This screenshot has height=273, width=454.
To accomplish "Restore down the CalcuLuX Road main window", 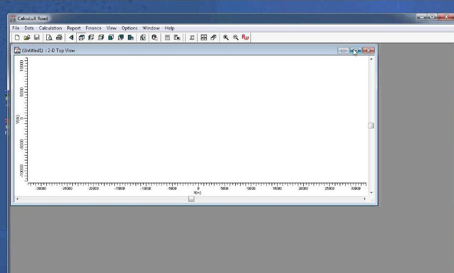I will [432, 17].
